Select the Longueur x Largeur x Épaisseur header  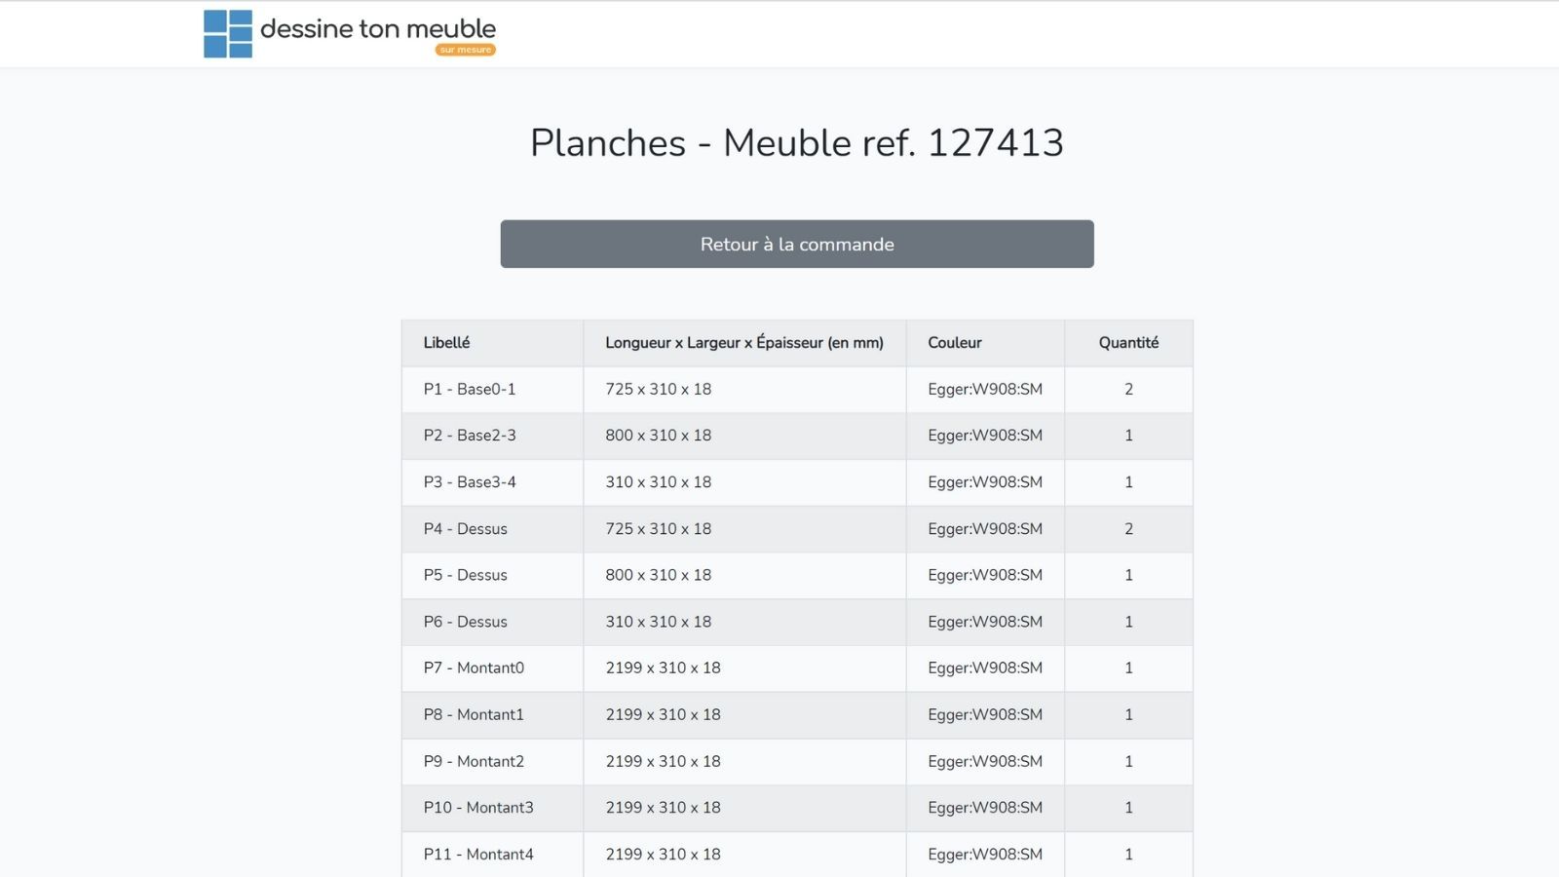pyautogui.click(x=744, y=343)
